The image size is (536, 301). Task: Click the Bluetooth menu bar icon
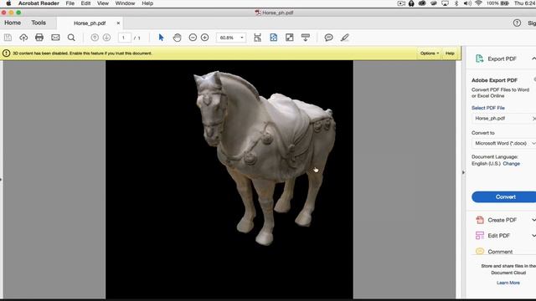coord(456,3)
